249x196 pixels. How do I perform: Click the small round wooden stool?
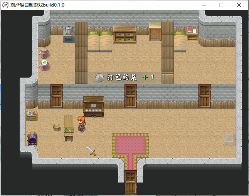57,127
